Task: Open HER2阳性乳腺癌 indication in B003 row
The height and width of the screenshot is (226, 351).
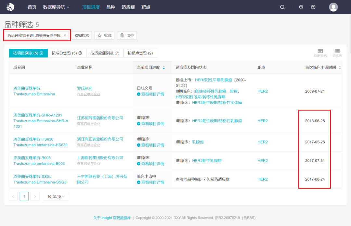Action: coord(207,161)
